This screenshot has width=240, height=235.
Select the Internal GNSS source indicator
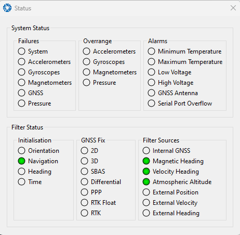(146, 151)
